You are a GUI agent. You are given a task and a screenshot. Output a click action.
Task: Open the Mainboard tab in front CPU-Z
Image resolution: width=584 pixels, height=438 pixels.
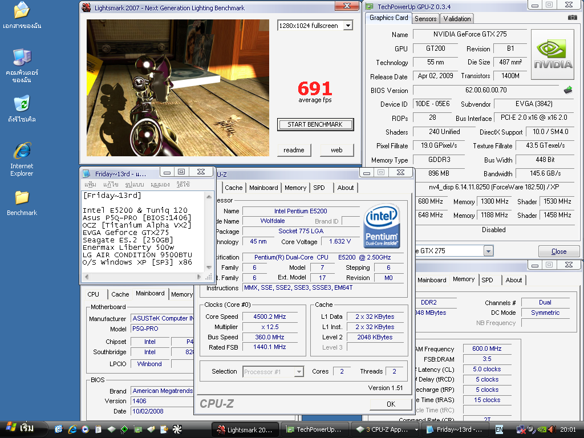(263, 188)
